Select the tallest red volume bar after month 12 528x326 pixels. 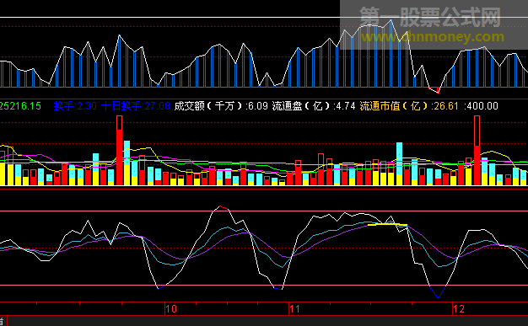coord(477,151)
